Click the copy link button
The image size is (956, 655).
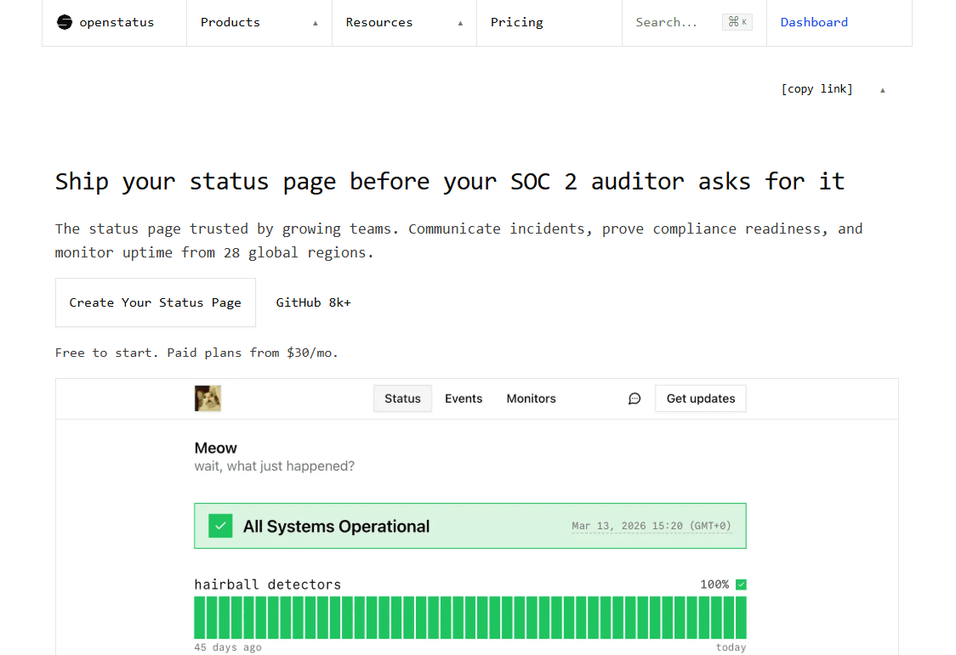point(817,89)
